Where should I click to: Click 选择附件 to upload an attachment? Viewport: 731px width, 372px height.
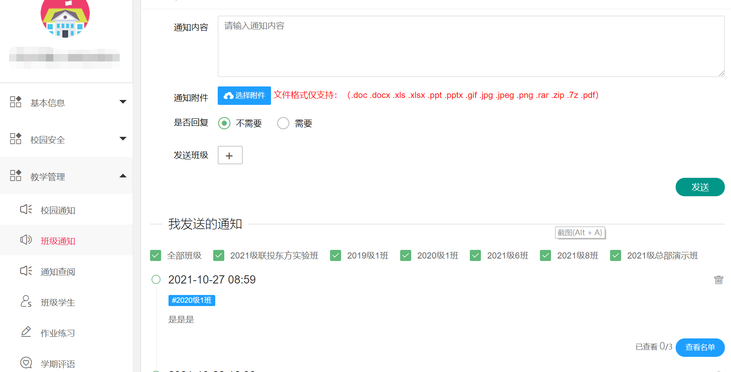pyautogui.click(x=244, y=95)
